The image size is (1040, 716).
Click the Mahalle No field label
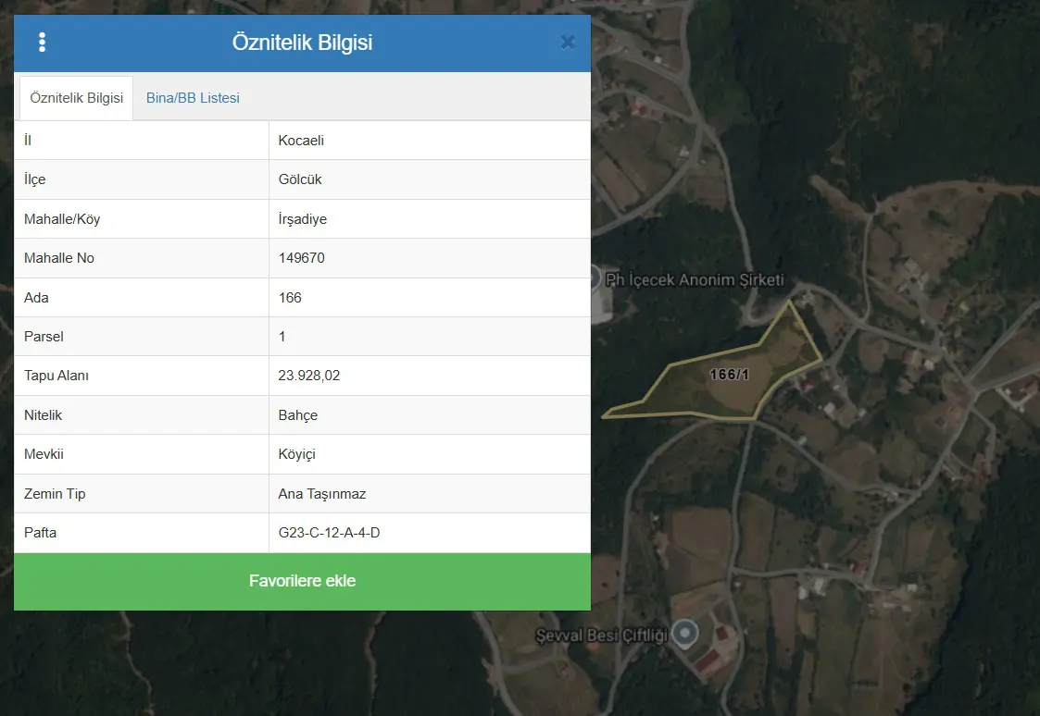59,258
